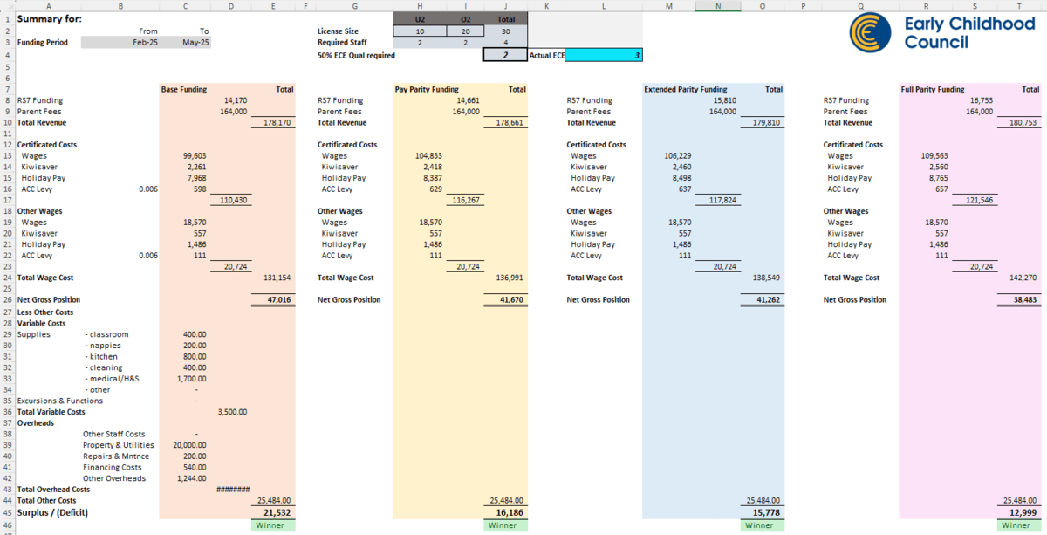Click the Base Funding column heading

pos(185,89)
